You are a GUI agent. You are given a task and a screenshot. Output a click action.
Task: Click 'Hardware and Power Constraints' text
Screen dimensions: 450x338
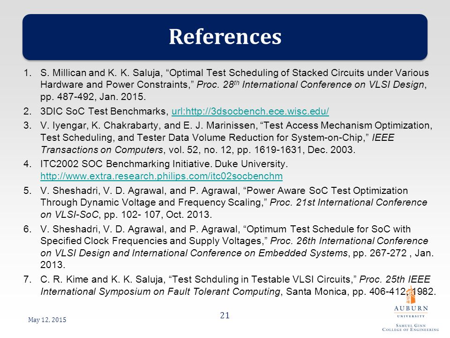click(x=114, y=84)
